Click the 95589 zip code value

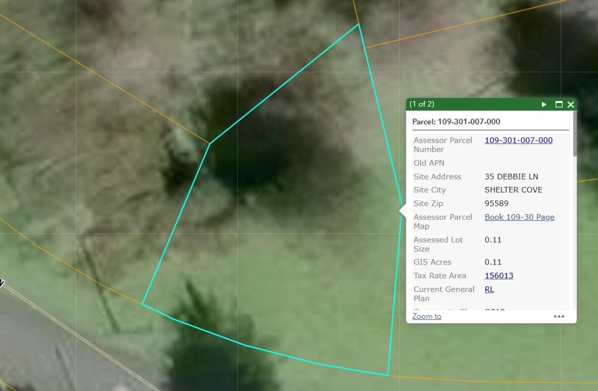(496, 203)
